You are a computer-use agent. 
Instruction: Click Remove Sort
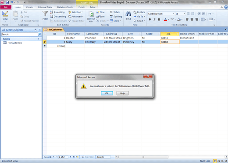(x=58, y=21)
